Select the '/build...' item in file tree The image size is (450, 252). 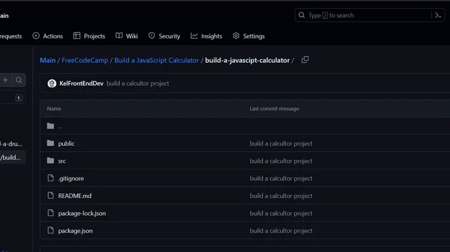pos(13,157)
